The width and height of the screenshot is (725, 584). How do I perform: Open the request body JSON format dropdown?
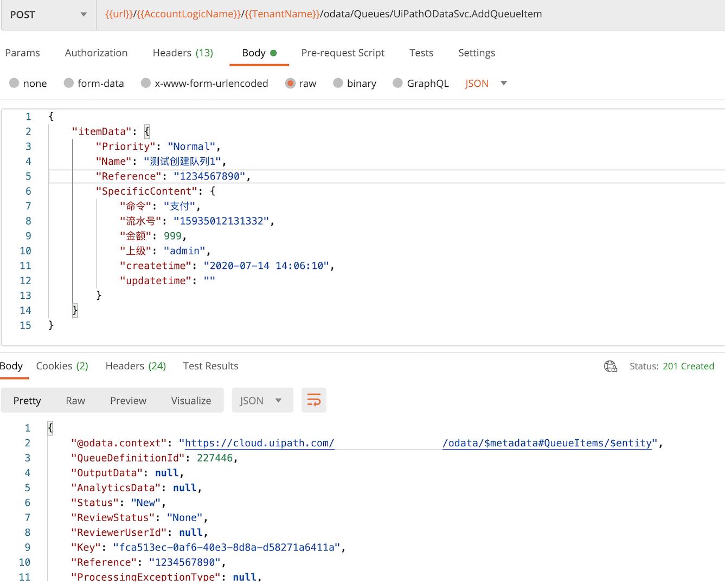pos(485,83)
